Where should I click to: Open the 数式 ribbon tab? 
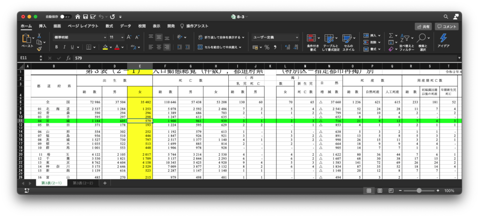(x=109, y=26)
